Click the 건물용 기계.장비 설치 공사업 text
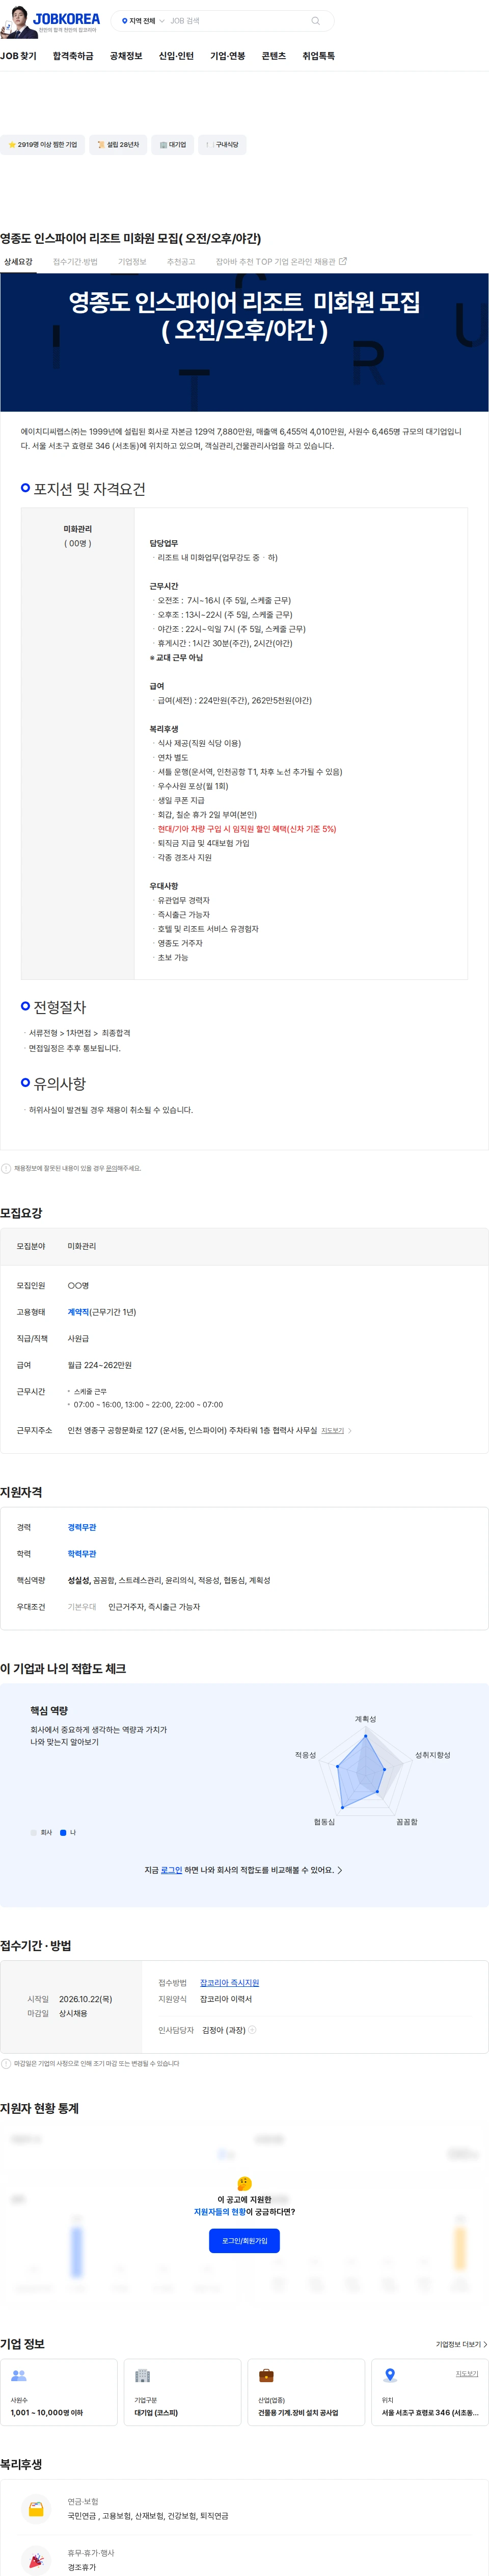The height and width of the screenshot is (2576, 489). [x=298, y=2413]
